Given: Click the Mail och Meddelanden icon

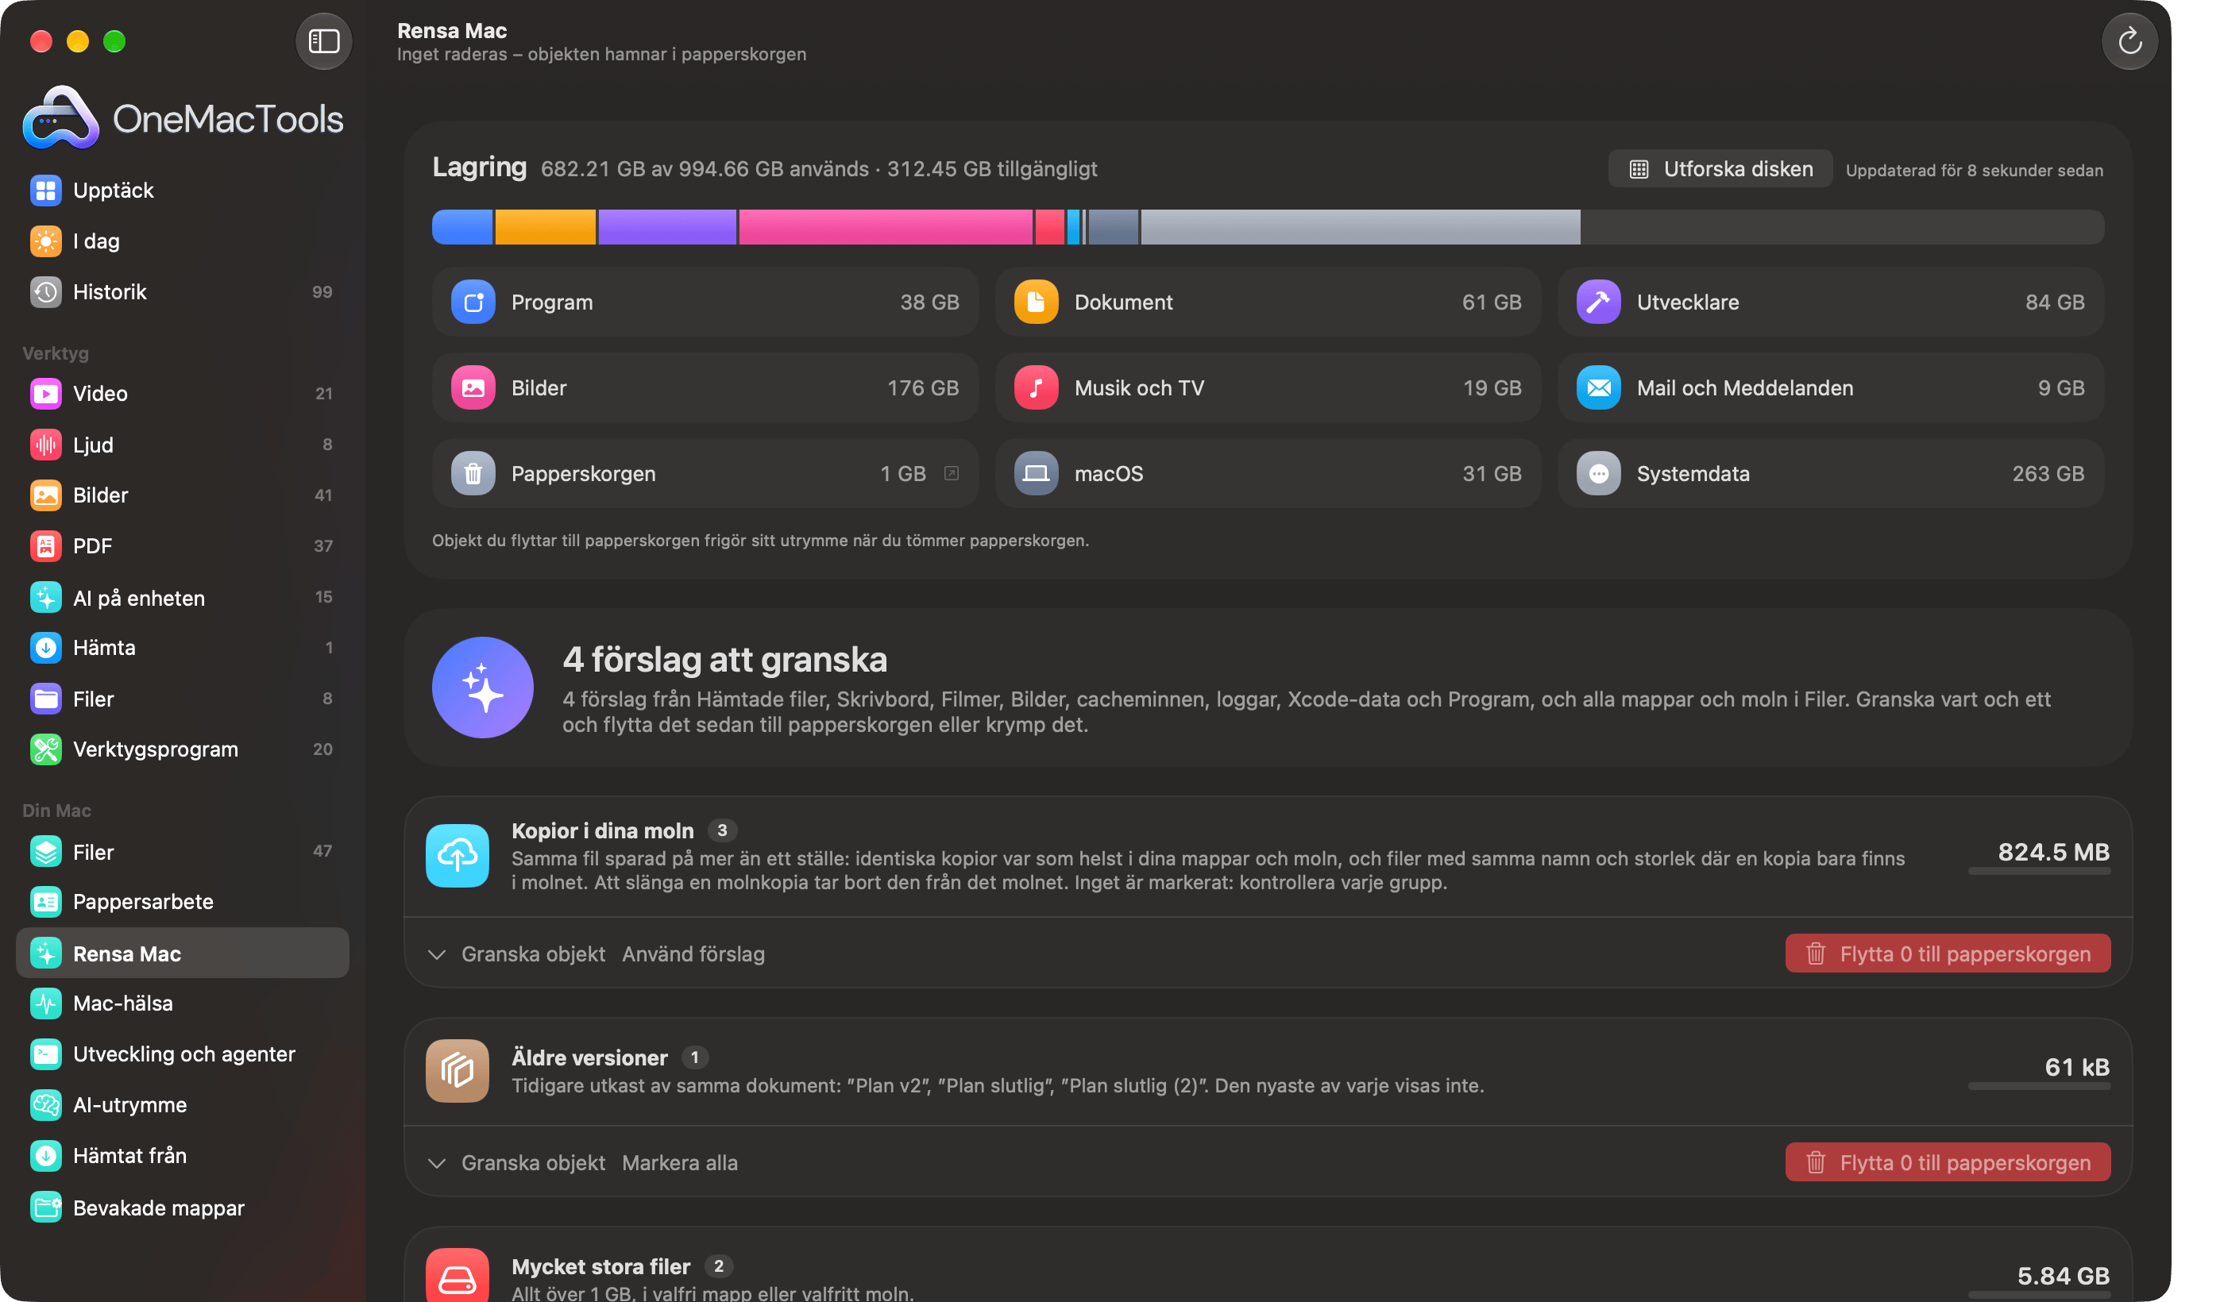Looking at the screenshot, I should [1597, 387].
